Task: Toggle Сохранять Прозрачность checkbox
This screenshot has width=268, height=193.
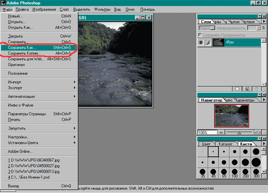Action: (x=201, y=35)
